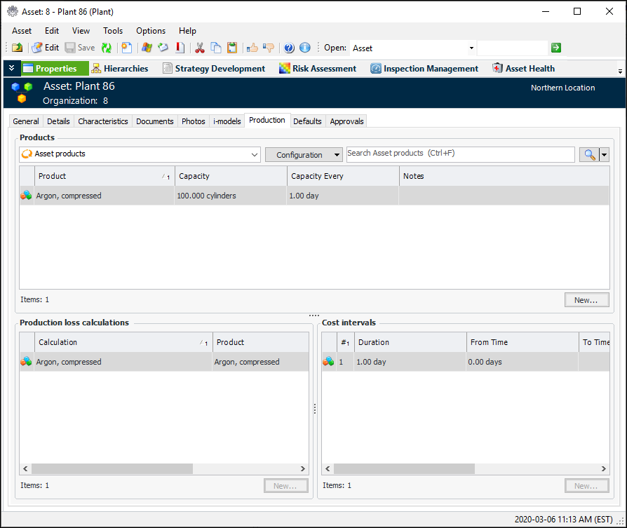This screenshot has height=528, width=627.
Task: Switch to the Characteristics tab
Action: coord(103,121)
